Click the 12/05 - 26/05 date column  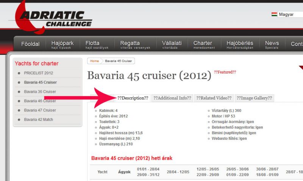208,172
